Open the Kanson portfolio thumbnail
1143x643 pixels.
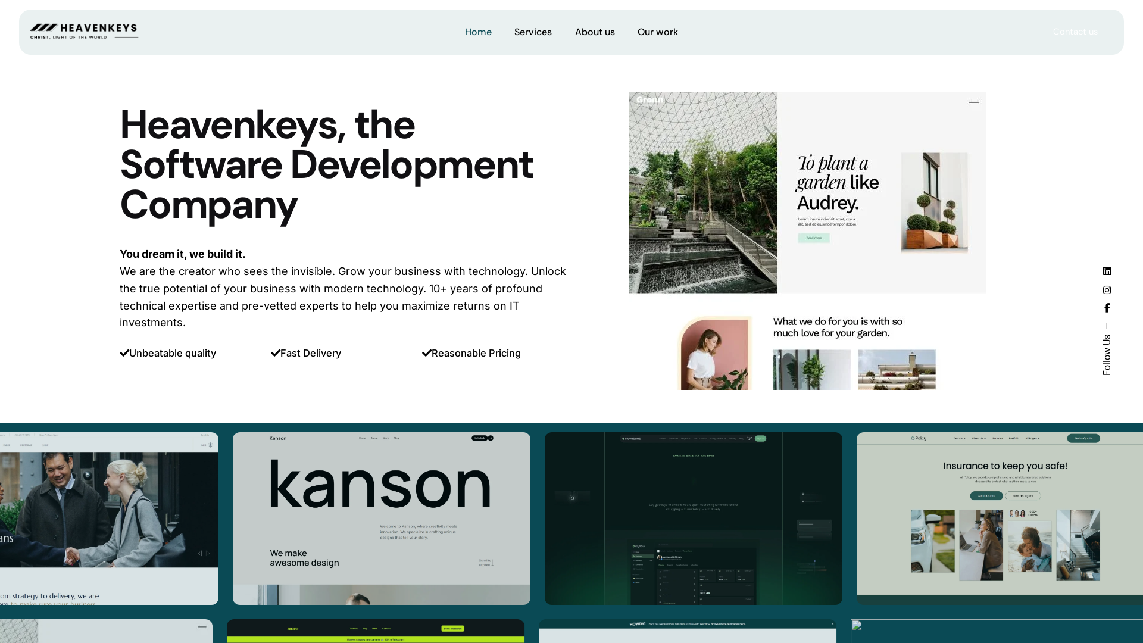(x=381, y=518)
